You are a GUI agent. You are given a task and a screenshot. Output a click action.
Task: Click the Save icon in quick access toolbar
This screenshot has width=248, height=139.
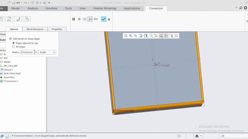tap(14, 3)
